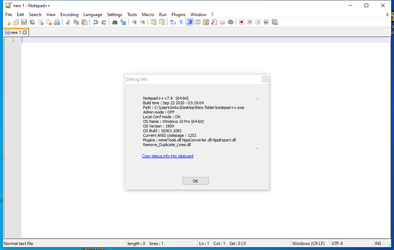The width and height of the screenshot is (394, 250).
Task: Click OK in Debug Info dialog
Action: click(x=196, y=181)
